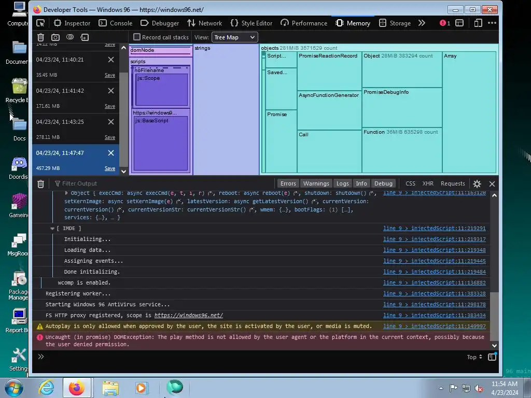Save the 457.29 MB snapshot
The height and width of the screenshot is (398, 531).
tap(110, 168)
